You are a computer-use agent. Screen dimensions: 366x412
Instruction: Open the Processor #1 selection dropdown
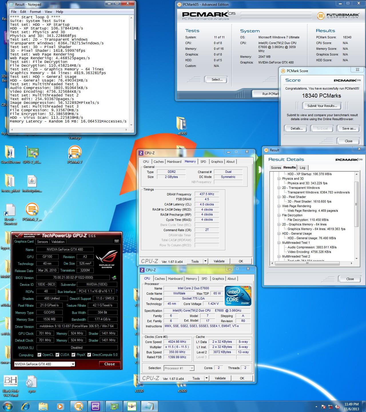tap(179, 368)
